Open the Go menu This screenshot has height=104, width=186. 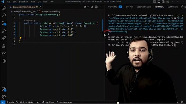[x=39, y=2]
